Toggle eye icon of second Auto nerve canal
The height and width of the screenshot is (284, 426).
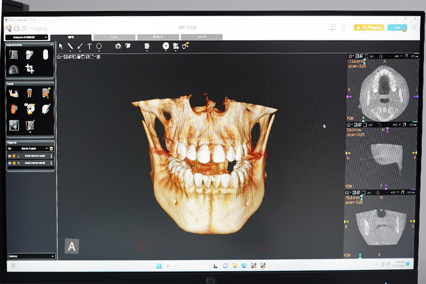point(10,163)
